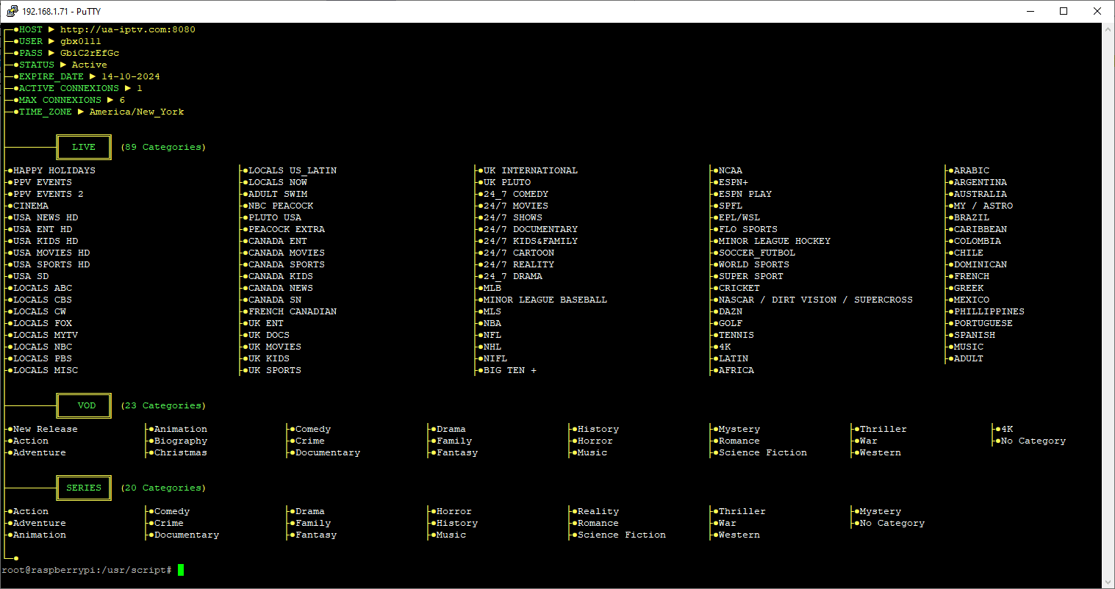The height and width of the screenshot is (589, 1115).
Task: Click the scrollbar down arrow
Action: tap(1108, 582)
